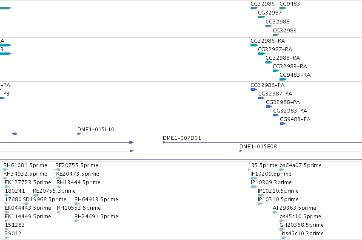The height and width of the screenshot is (240, 362).
Task: Open the CG9483-RA transcript label
Action: click(x=295, y=75)
